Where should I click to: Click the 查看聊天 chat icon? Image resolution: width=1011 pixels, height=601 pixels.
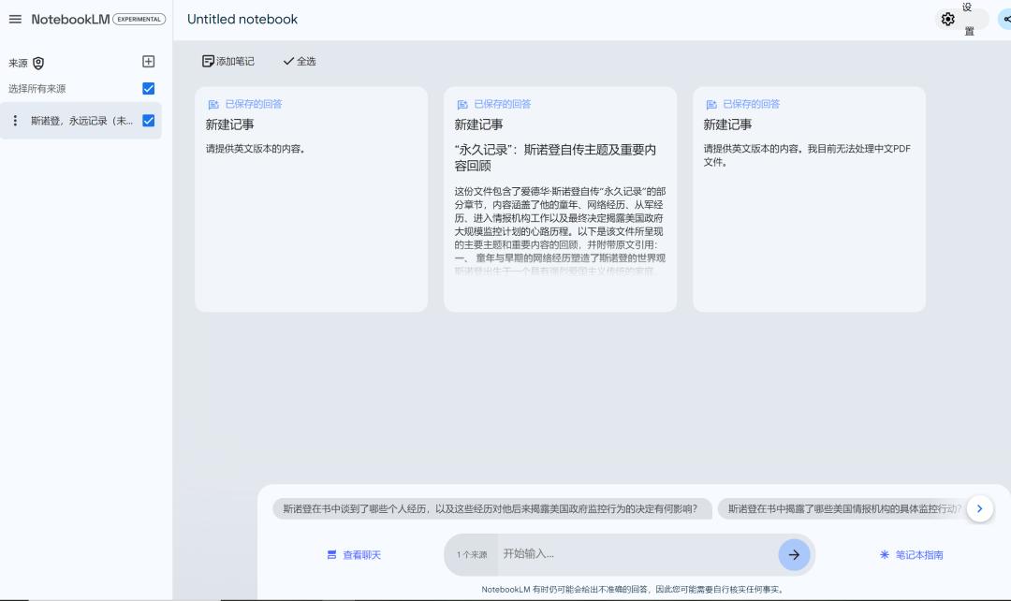330,555
